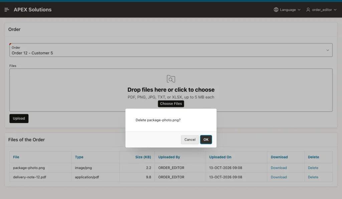Click the 9.8 size value cell
This screenshot has width=342, height=199.
click(x=149, y=177)
